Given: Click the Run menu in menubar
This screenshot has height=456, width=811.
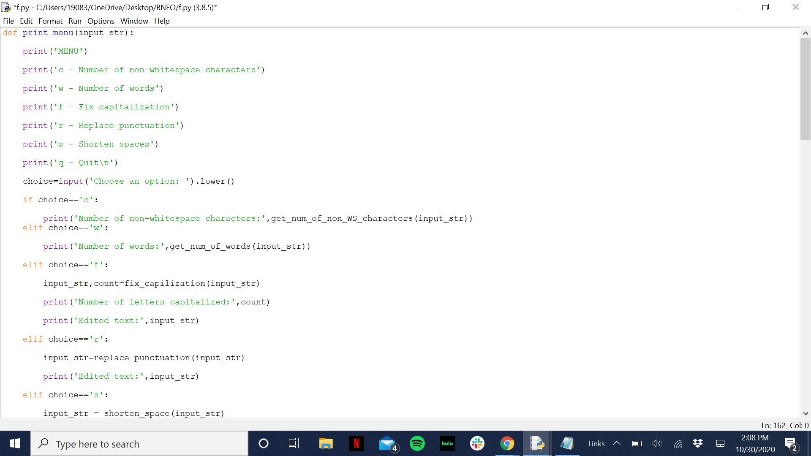Looking at the screenshot, I should (x=74, y=21).
